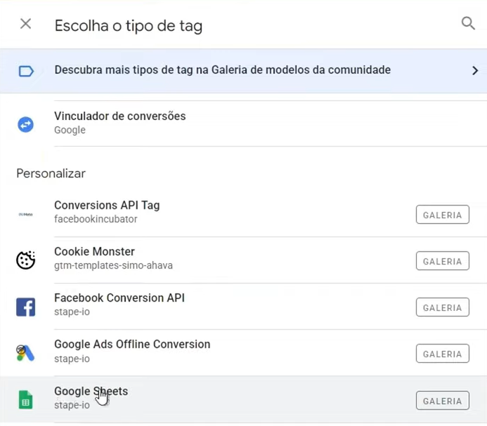Click the Conversion Linker blue icon
The height and width of the screenshot is (426, 487).
tap(26, 124)
